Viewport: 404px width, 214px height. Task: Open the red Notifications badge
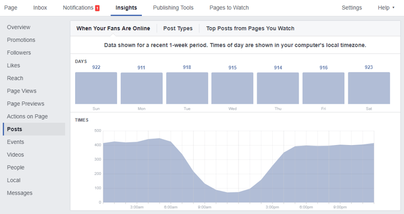(97, 8)
